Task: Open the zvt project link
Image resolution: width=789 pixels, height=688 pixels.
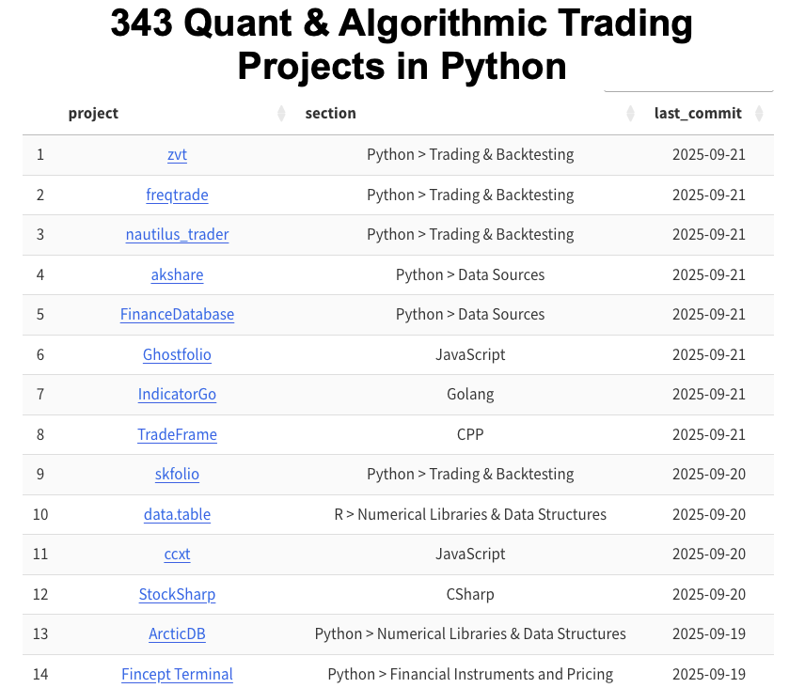Action: (x=177, y=154)
